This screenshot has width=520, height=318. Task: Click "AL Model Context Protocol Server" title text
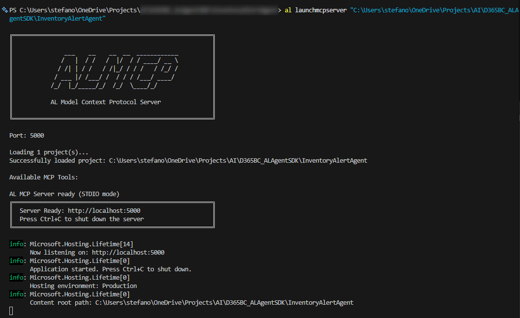coord(105,102)
